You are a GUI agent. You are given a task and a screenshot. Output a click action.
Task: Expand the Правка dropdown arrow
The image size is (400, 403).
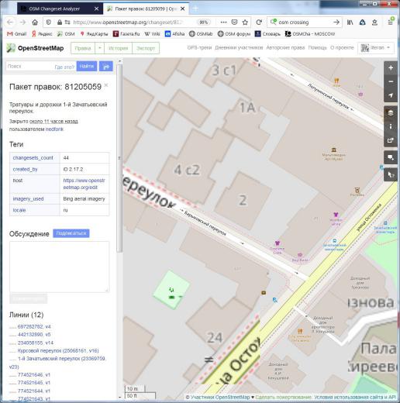[x=100, y=48]
